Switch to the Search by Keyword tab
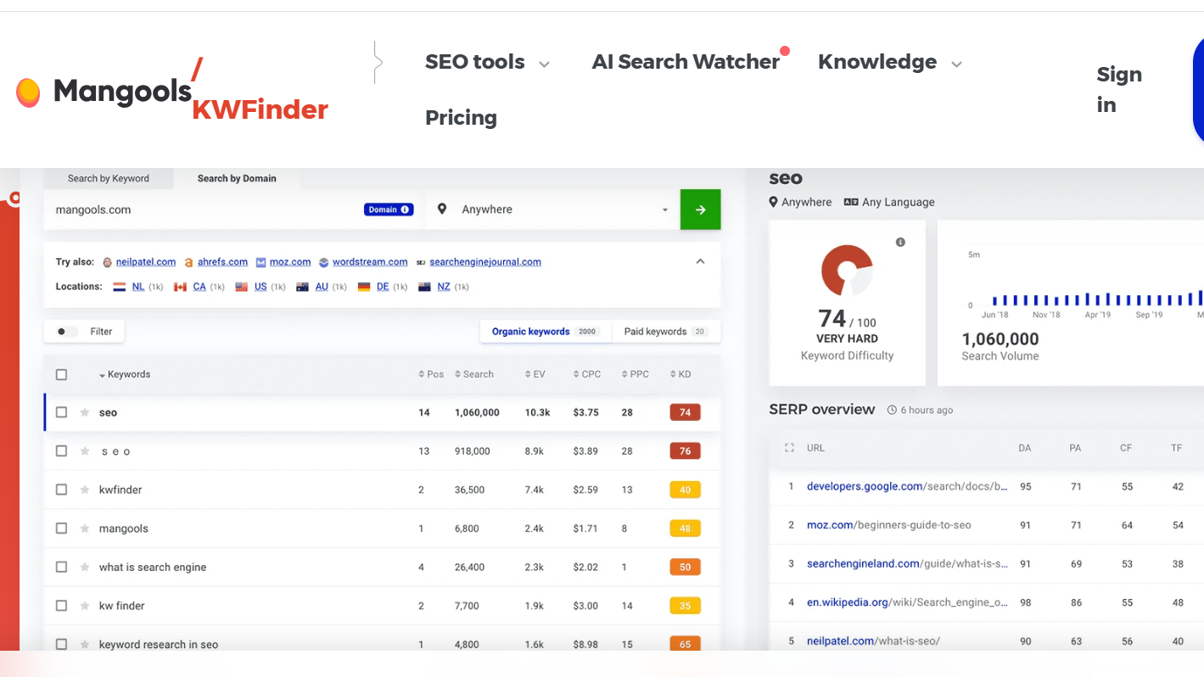Viewport: 1204px width, 677px height. (109, 178)
